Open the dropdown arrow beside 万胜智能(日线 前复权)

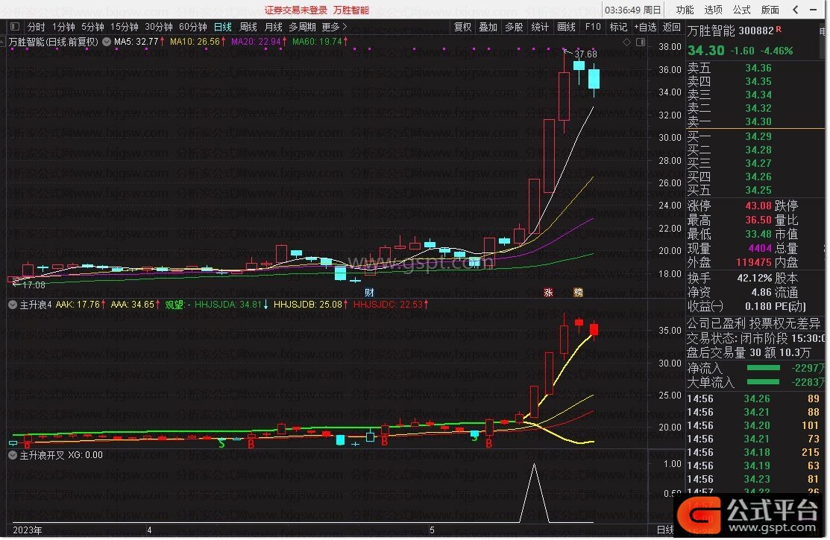107,41
